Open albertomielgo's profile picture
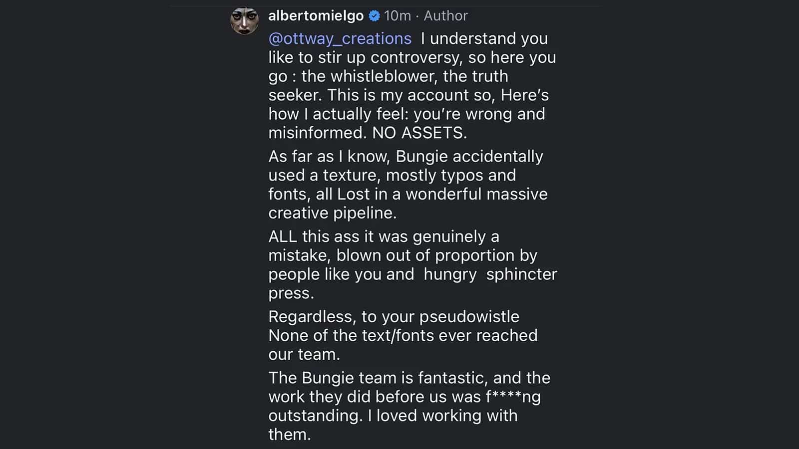The image size is (799, 449). coord(244,21)
